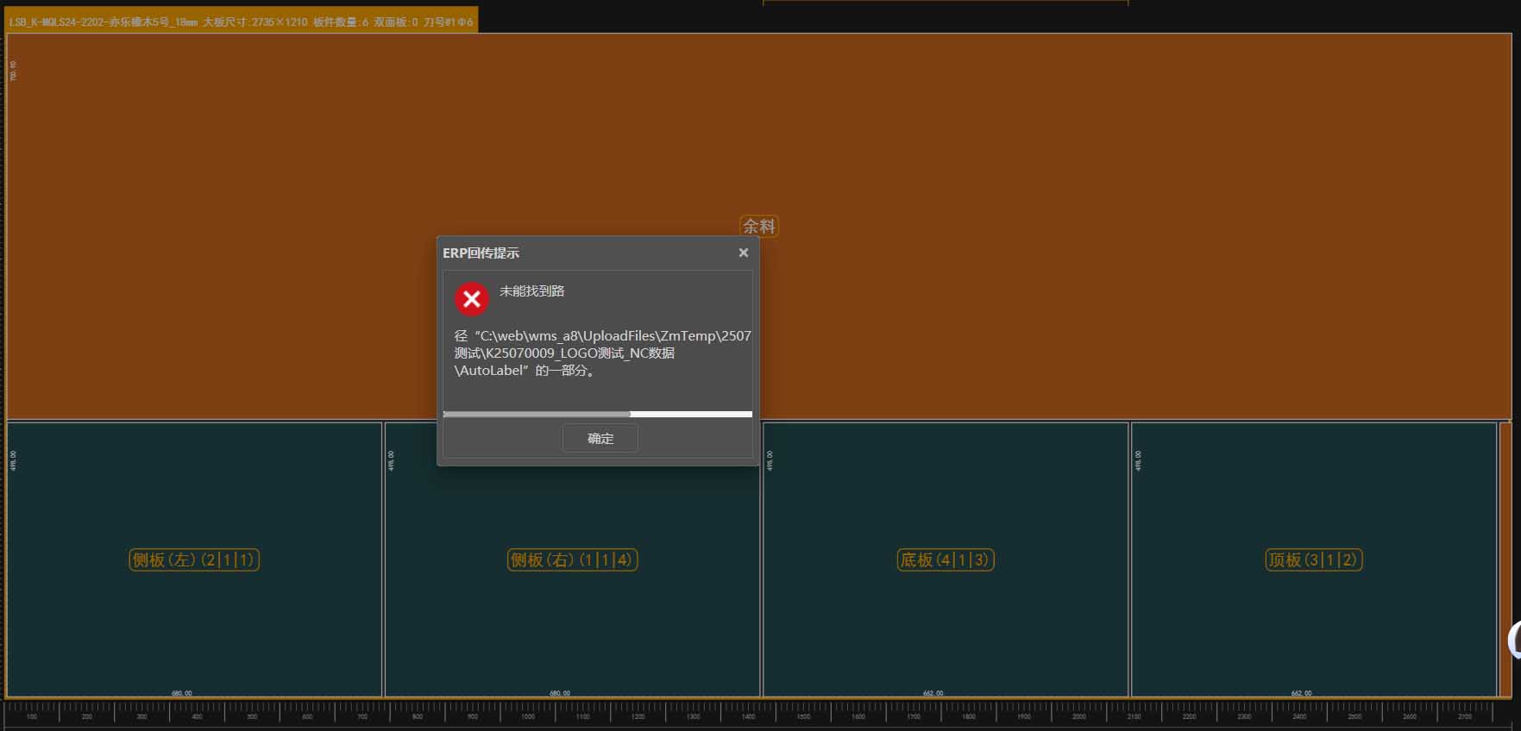Select the LSB_K-MQLS24 board header tab
The image size is (1521, 731).
[x=242, y=22]
